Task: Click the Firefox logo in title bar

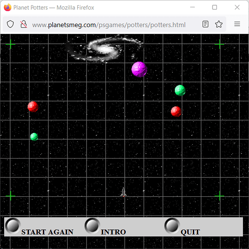Action: click(x=8, y=7)
